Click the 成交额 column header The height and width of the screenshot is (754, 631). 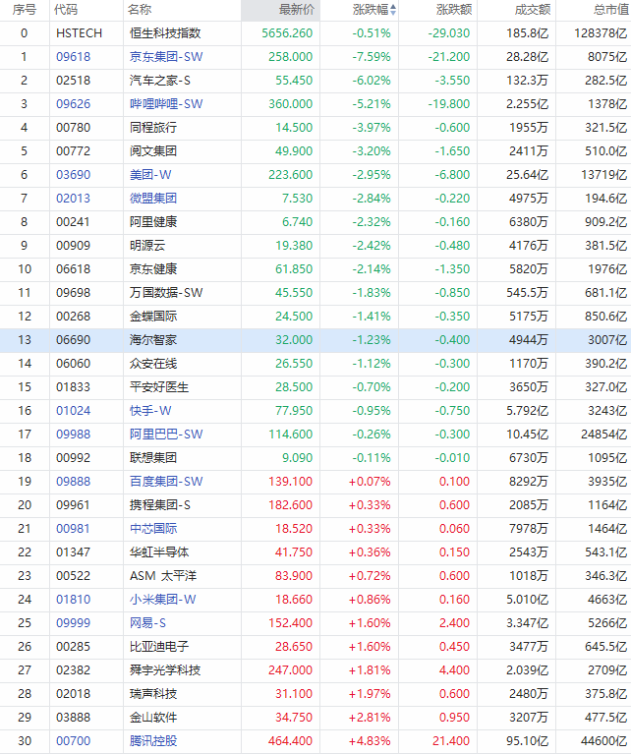pos(533,10)
